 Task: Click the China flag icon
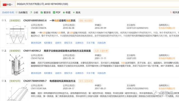(4, 4)
